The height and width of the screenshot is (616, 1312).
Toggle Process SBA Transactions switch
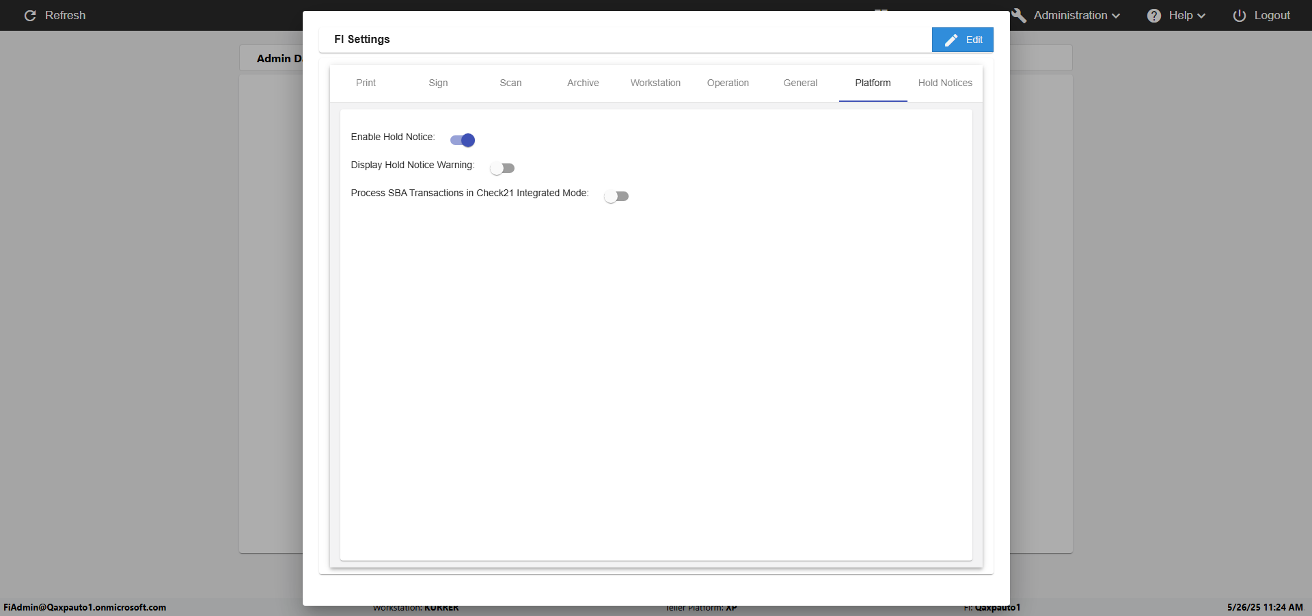616,196
